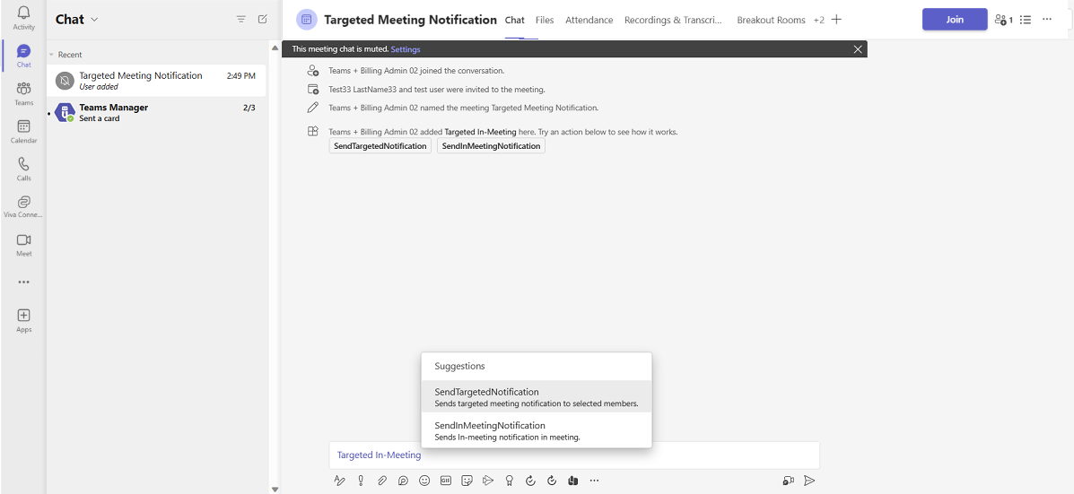
Task: Show participants icon next to Join
Action: click(x=1003, y=20)
